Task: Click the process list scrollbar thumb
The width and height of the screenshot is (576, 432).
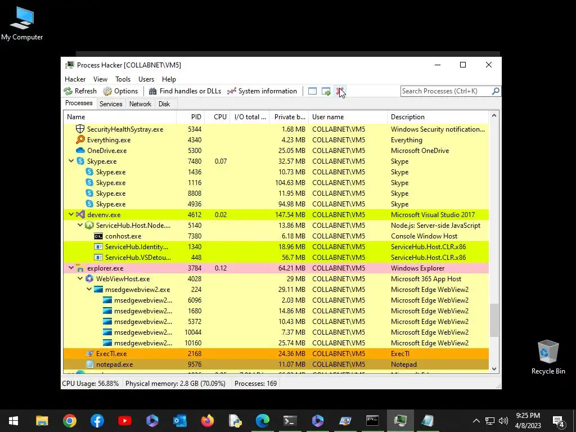Action: click(494, 320)
